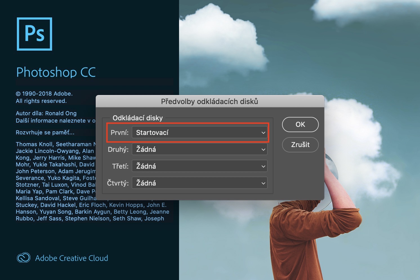The height and width of the screenshot is (280, 420).
Task: Click the Hanson, Yuyan Song, Barkin Aygun line
Action: point(93,212)
